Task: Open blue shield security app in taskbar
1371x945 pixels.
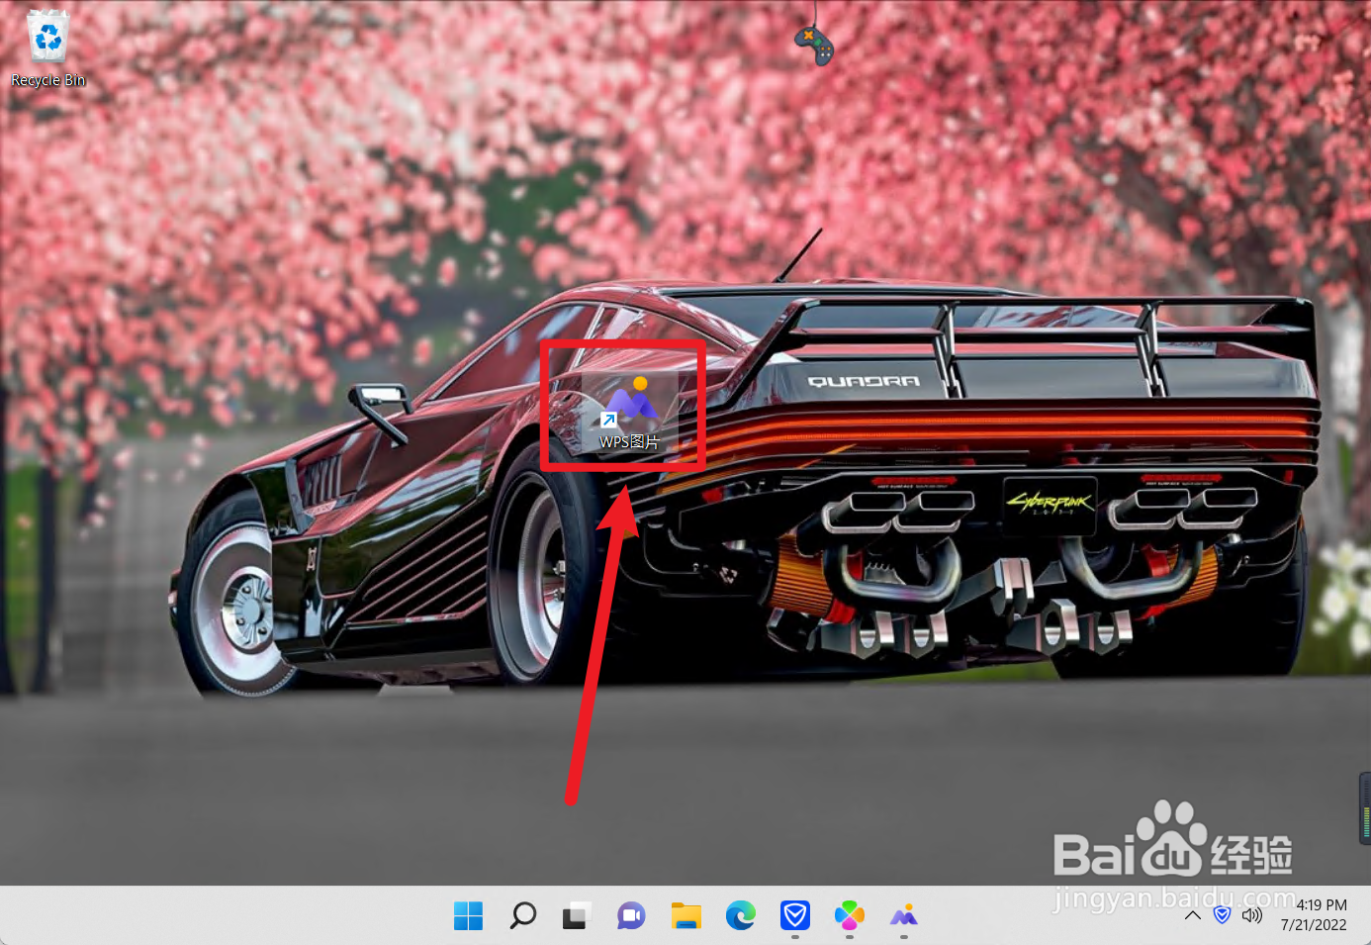Action: [x=794, y=915]
